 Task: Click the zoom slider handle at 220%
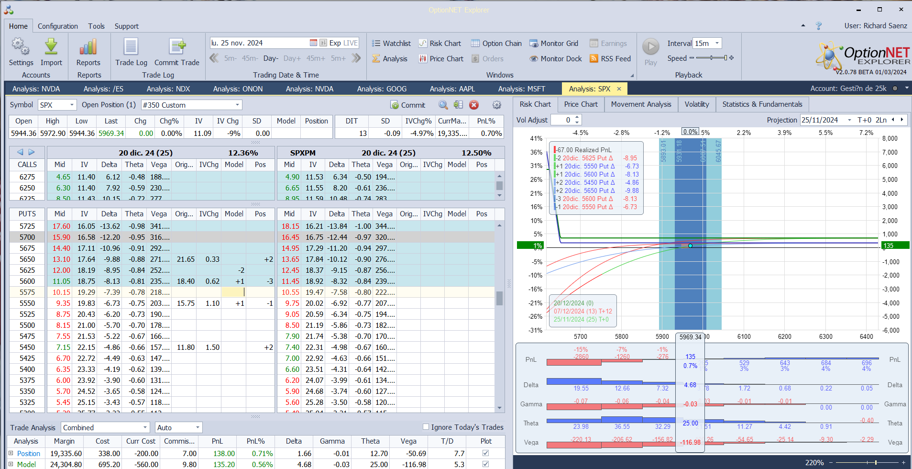876,463
